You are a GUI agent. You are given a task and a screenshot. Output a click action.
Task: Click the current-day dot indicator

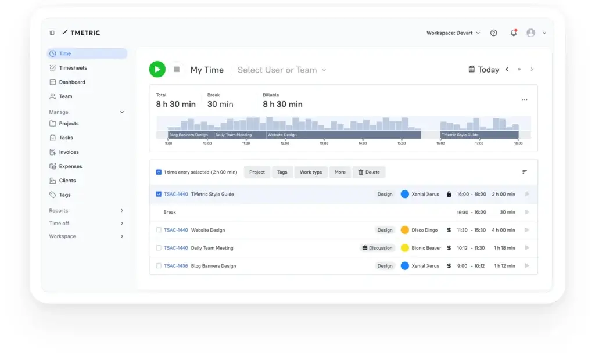click(x=519, y=69)
